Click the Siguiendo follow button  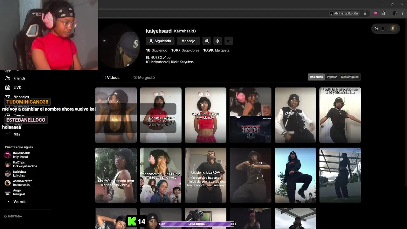pos(160,41)
